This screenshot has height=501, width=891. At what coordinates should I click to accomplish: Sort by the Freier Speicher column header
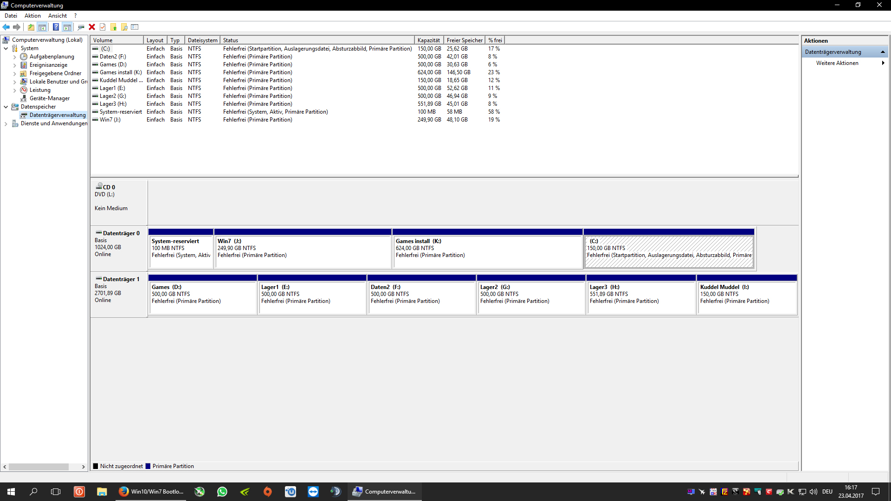pyautogui.click(x=464, y=40)
